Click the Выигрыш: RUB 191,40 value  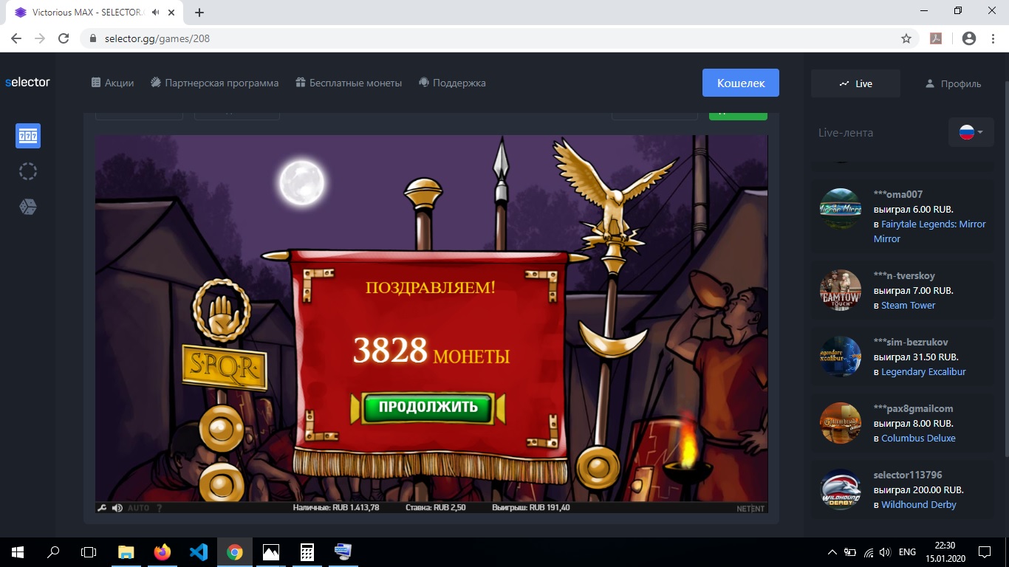531,508
